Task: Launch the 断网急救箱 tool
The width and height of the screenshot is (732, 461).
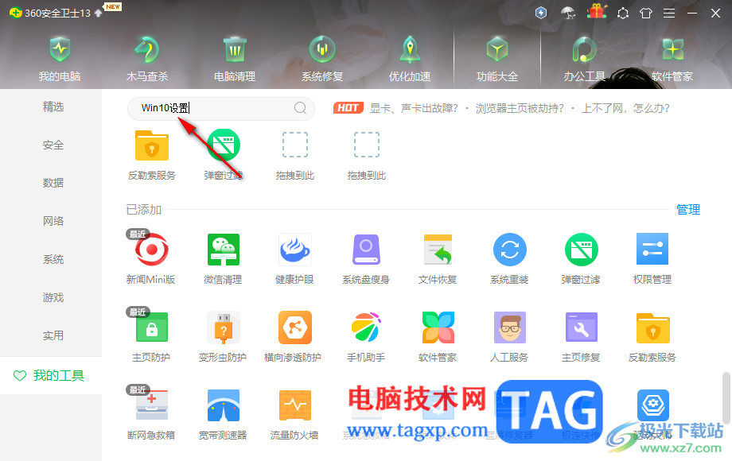Action: pyautogui.click(x=151, y=414)
